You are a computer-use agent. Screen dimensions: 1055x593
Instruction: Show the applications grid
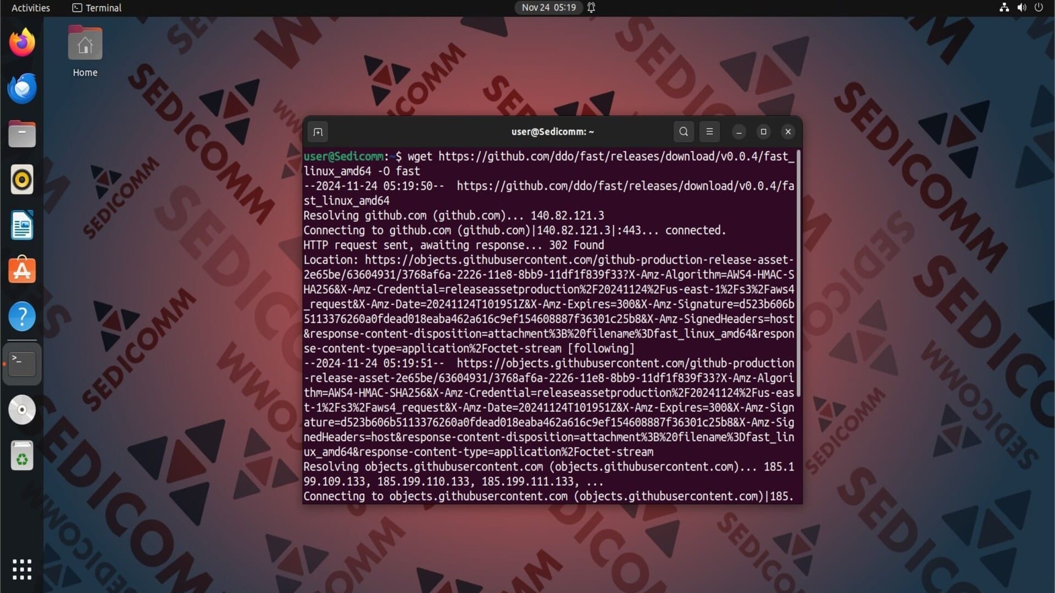(22, 569)
